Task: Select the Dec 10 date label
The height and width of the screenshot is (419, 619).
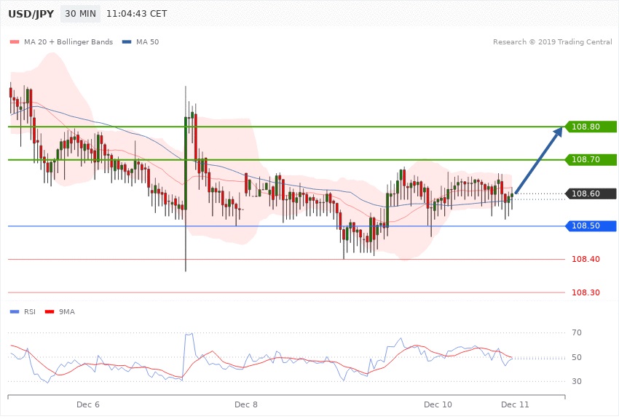Action: [x=438, y=404]
